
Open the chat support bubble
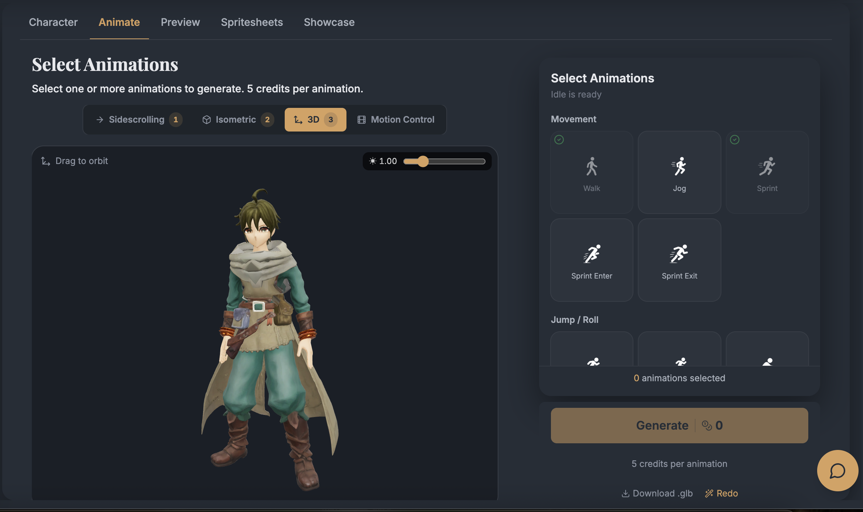tap(837, 471)
